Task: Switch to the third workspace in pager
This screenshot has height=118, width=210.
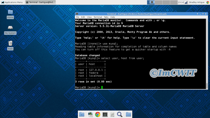Action: pos(166,2)
